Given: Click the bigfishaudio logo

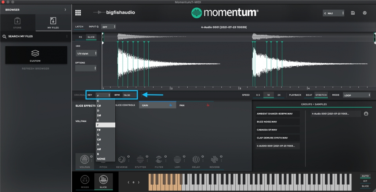Looking at the screenshot, I should coord(114,12).
